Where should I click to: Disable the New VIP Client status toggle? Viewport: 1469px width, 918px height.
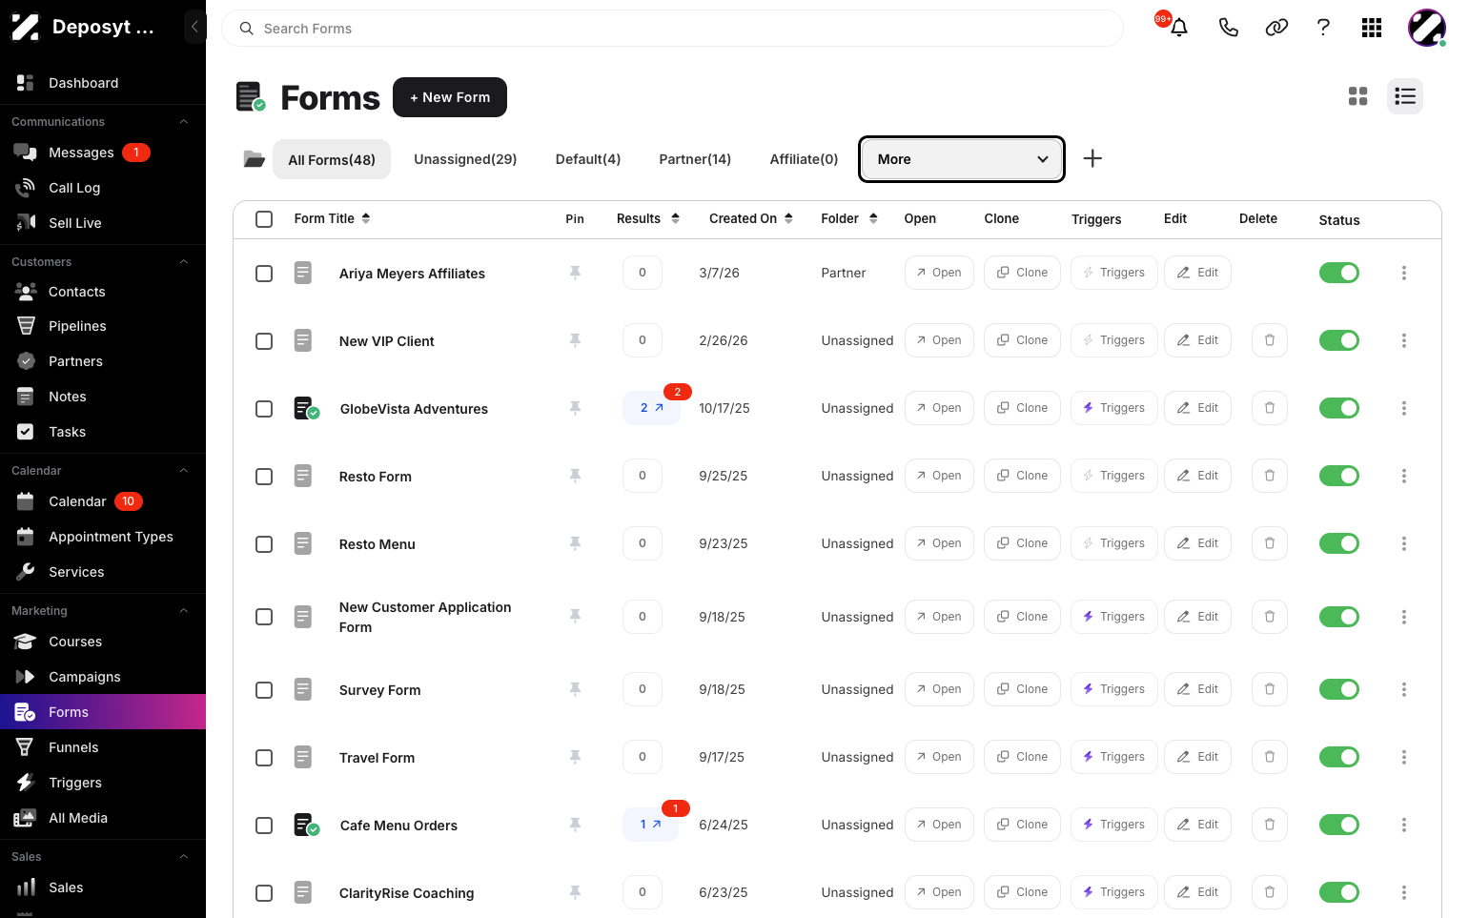point(1339,340)
